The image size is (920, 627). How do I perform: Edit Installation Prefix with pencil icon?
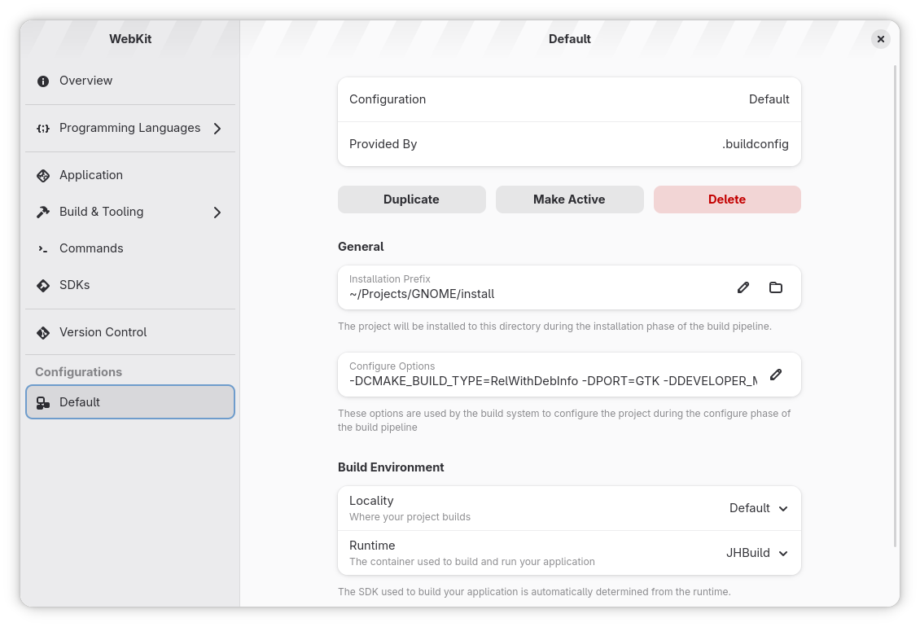coord(743,287)
